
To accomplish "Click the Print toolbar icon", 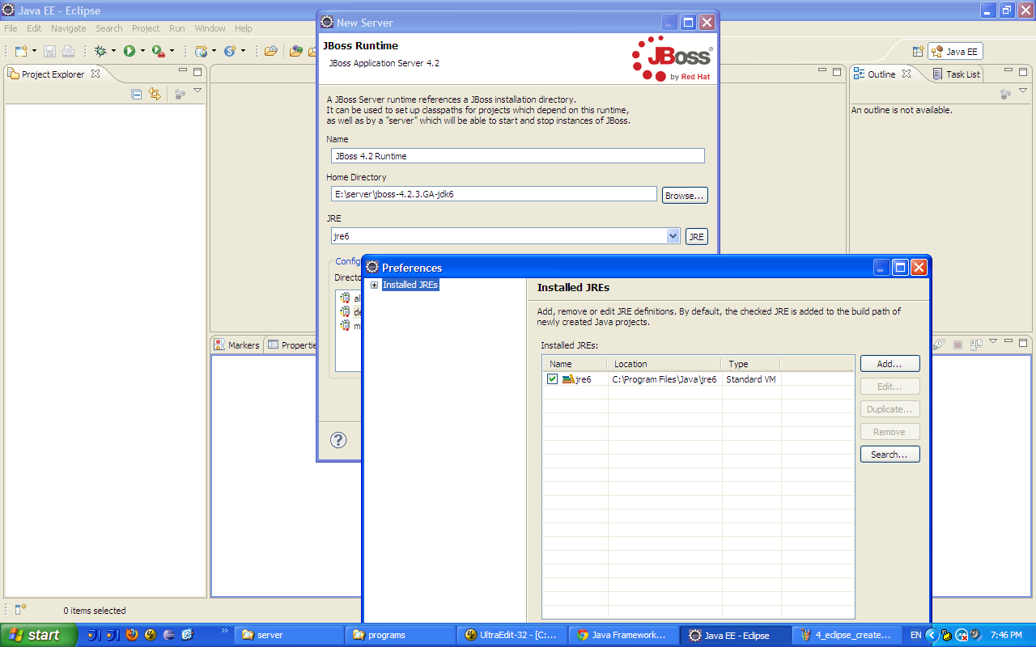I will coord(68,50).
